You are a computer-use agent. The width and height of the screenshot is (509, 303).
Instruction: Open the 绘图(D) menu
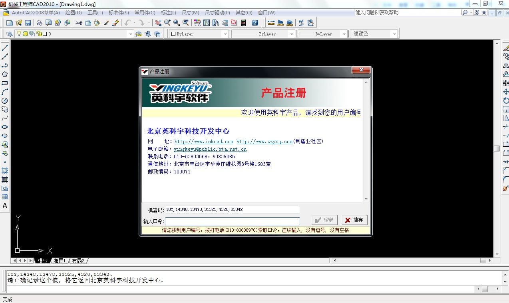coord(73,12)
